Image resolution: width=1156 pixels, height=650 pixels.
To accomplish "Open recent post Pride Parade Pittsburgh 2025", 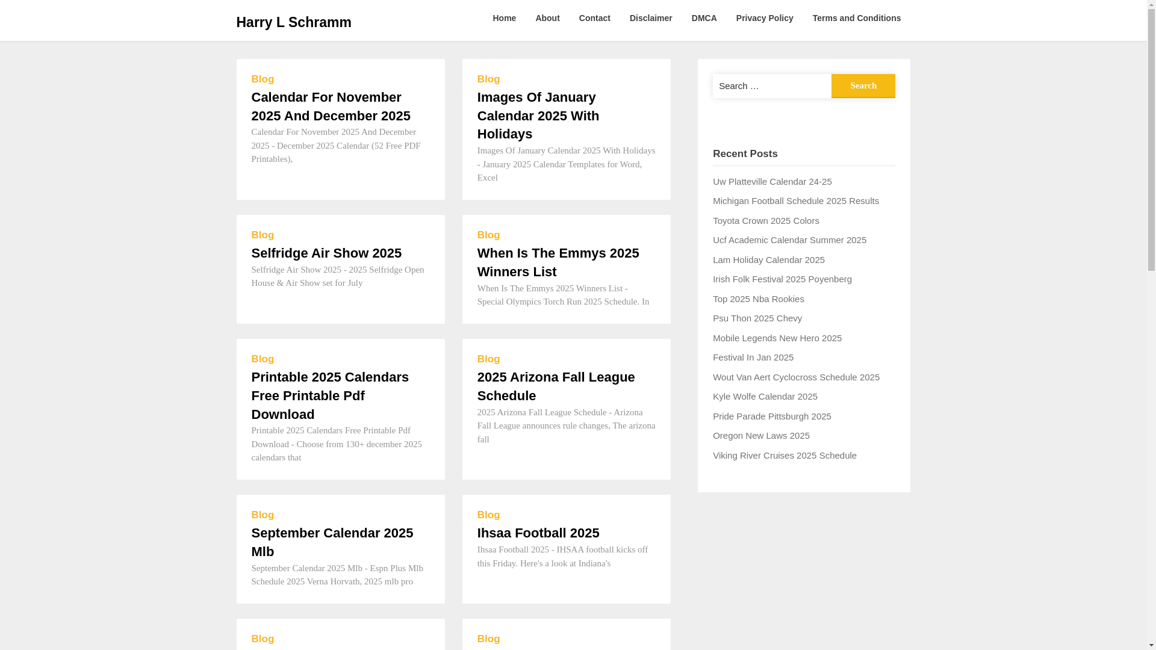I will pyautogui.click(x=772, y=416).
